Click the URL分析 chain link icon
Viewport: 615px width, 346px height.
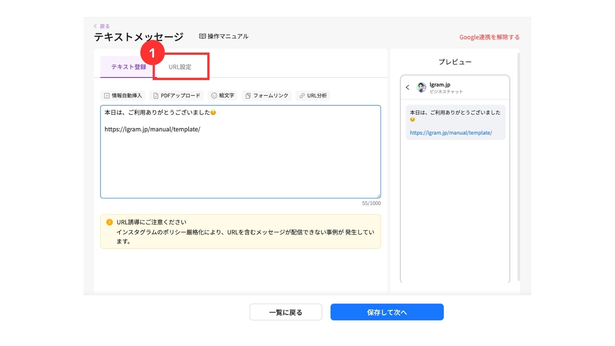pos(302,96)
